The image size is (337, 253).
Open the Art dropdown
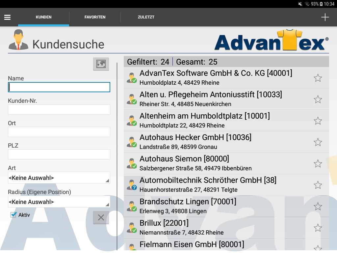point(59,178)
